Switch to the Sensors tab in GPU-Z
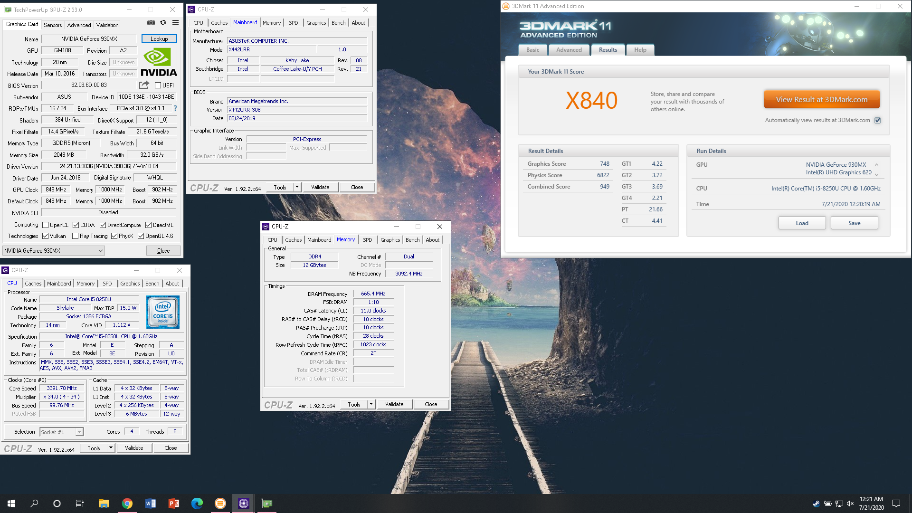This screenshot has width=912, height=513. tap(53, 25)
